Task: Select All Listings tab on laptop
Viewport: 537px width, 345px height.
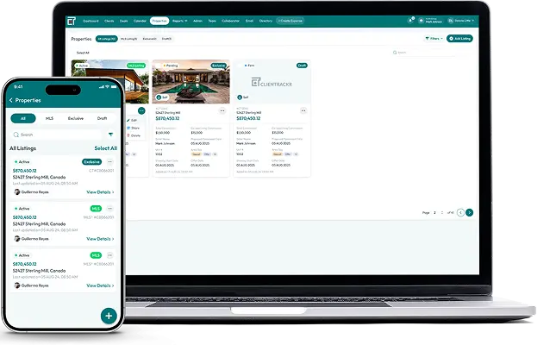Action: tap(107, 39)
